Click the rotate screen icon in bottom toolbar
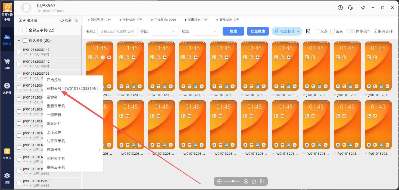The image size is (399, 190). pos(254,181)
